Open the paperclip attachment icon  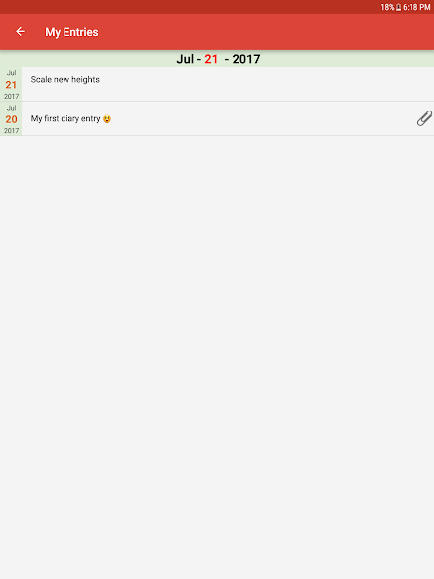click(x=424, y=118)
